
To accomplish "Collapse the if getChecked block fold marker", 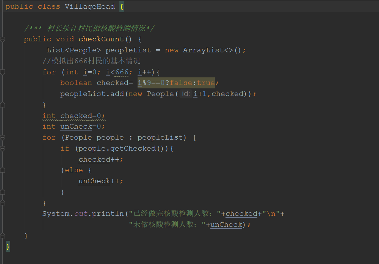I will coord(3,148).
